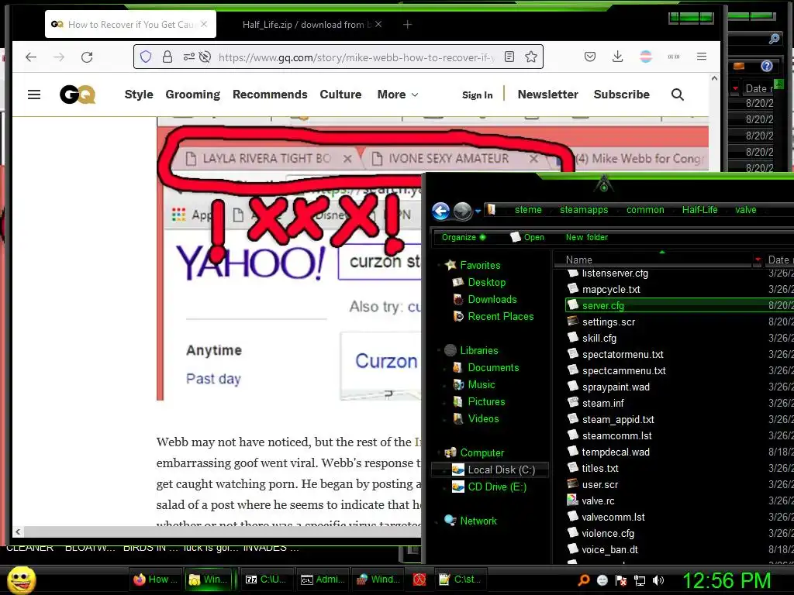Navigate to steamapps breadcrumb folder

[584, 209]
